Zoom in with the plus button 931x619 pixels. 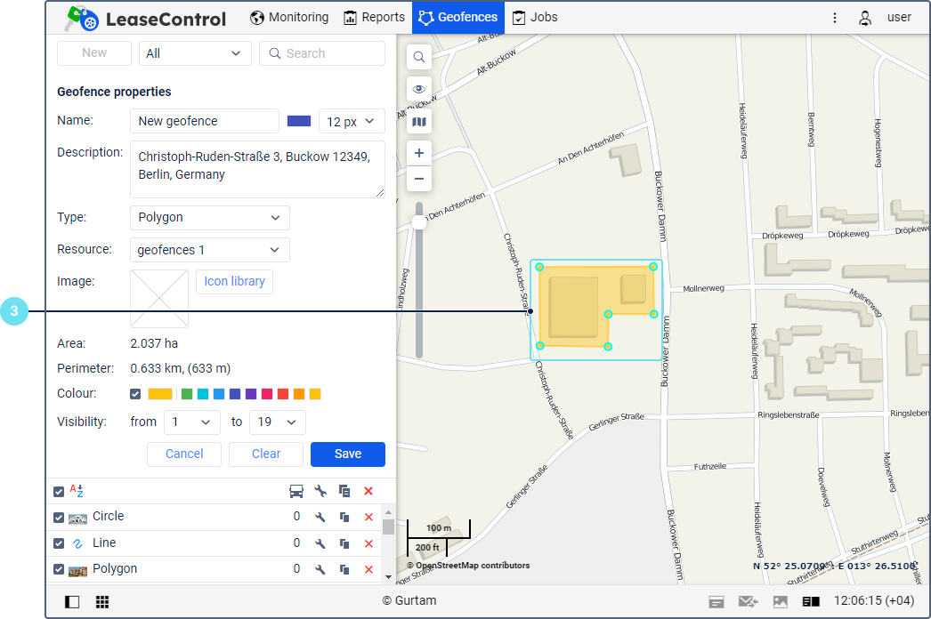(x=419, y=153)
